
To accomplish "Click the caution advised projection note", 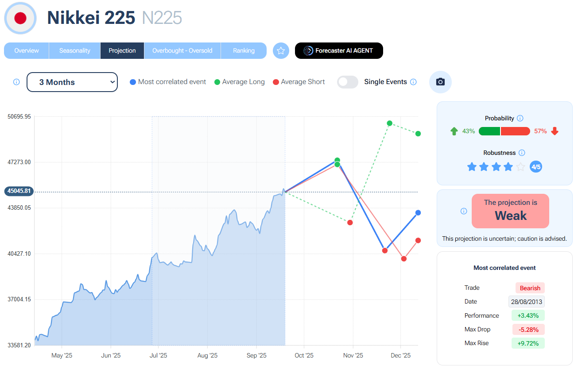I will click(504, 238).
